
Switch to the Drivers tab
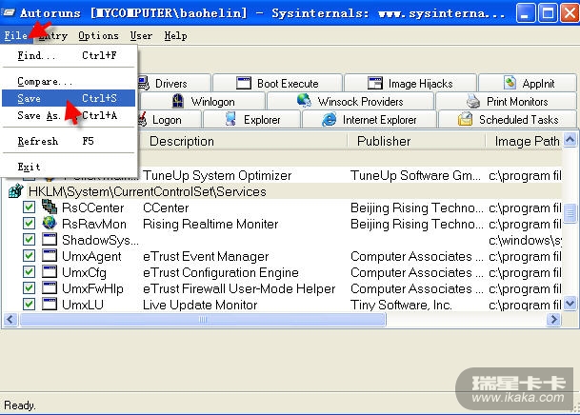point(174,83)
